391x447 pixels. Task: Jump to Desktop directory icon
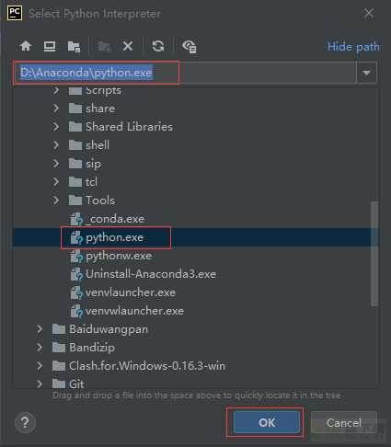click(50, 46)
